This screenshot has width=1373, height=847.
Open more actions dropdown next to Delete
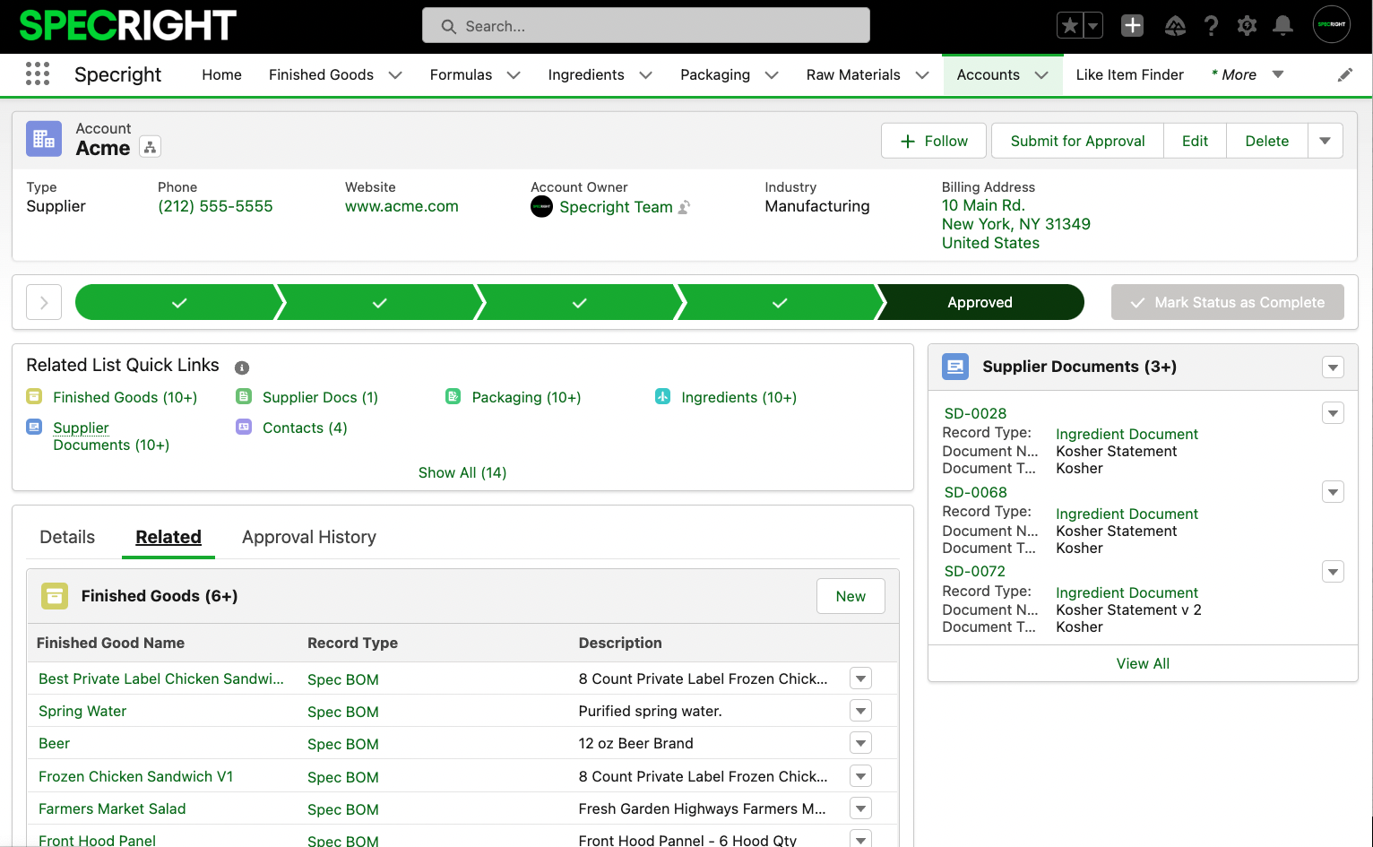tap(1325, 141)
